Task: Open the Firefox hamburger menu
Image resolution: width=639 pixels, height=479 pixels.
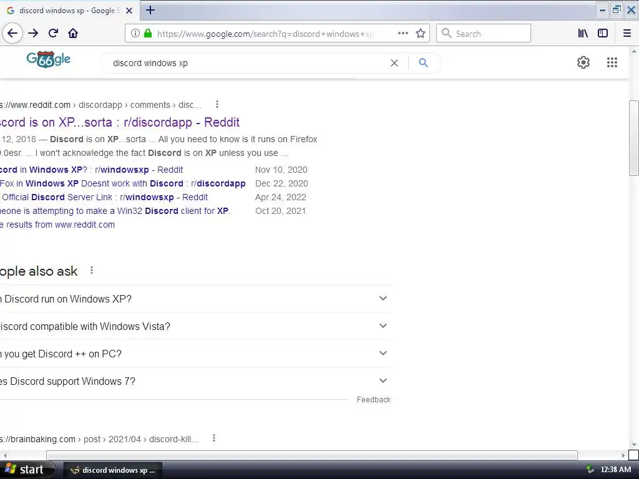Action: [627, 34]
